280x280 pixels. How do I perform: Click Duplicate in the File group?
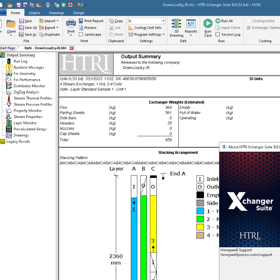49,34
